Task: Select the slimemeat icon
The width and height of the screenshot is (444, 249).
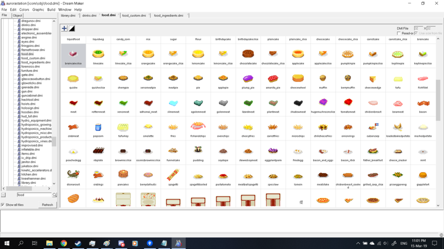Action: [x=173, y=104]
